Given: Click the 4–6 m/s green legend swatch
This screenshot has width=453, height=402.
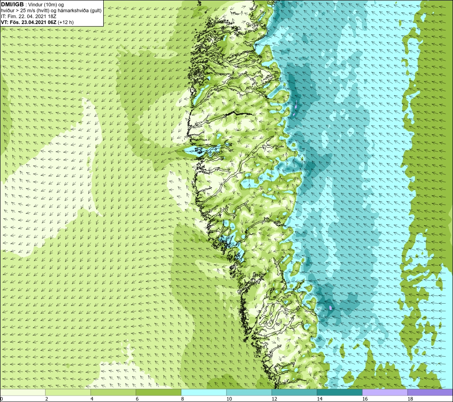Looking at the screenshot, I should point(113,392).
